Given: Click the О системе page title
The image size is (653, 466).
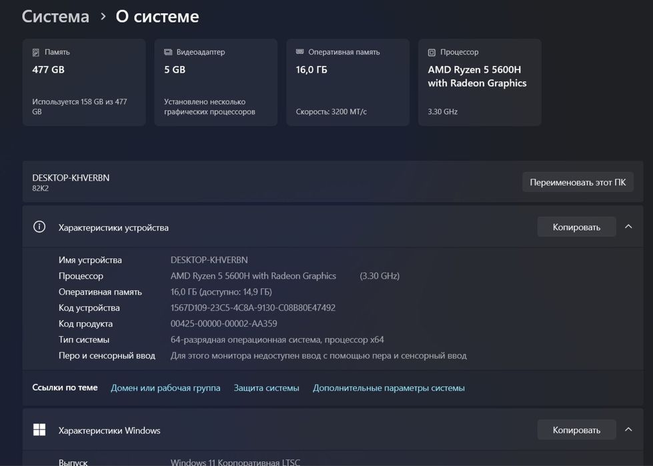Looking at the screenshot, I should (157, 17).
